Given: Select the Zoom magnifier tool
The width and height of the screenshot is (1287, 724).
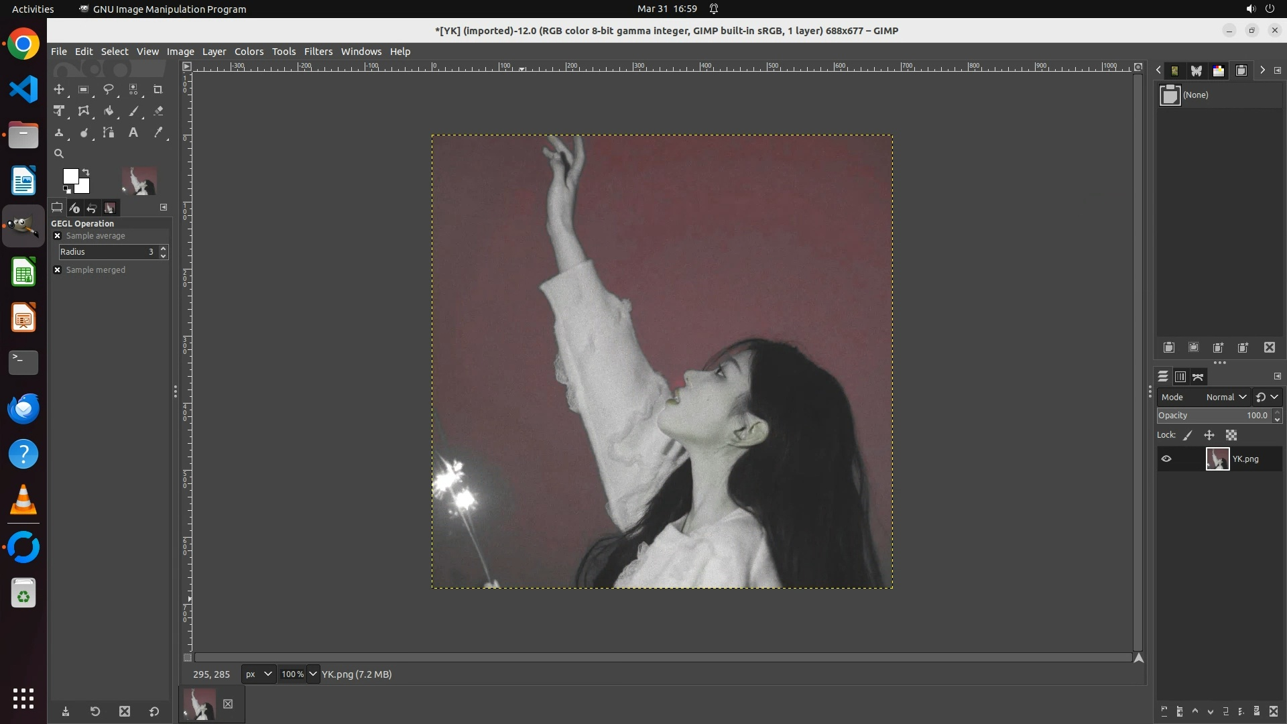Looking at the screenshot, I should (x=59, y=154).
